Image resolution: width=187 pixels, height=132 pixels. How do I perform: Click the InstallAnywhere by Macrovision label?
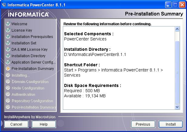(30, 117)
